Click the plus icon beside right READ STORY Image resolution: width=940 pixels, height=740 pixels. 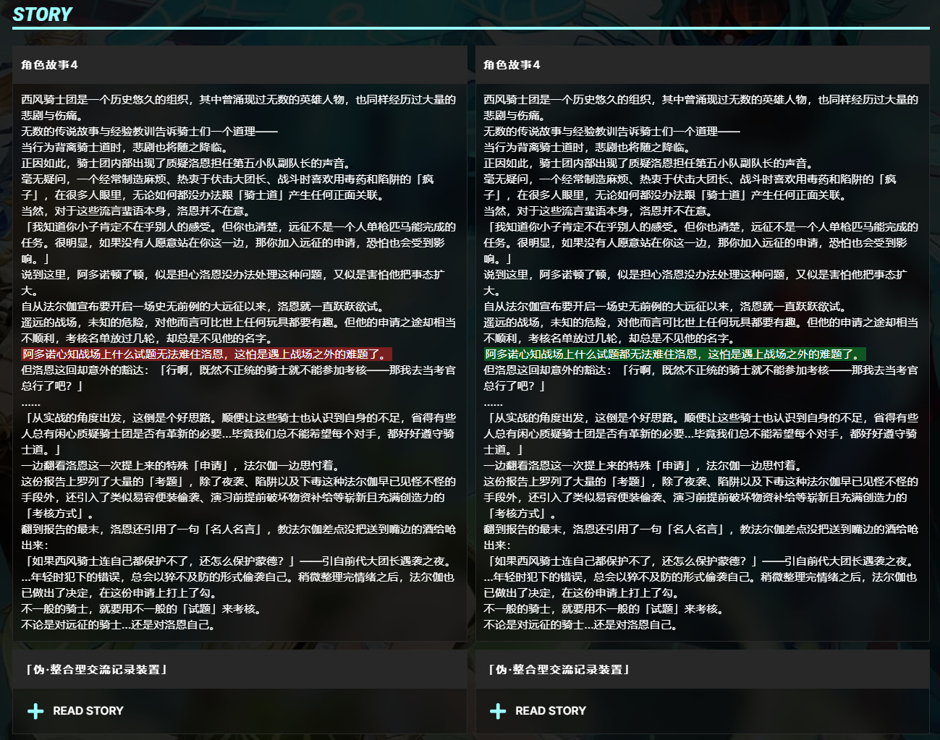pyautogui.click(x=498, y=711)
